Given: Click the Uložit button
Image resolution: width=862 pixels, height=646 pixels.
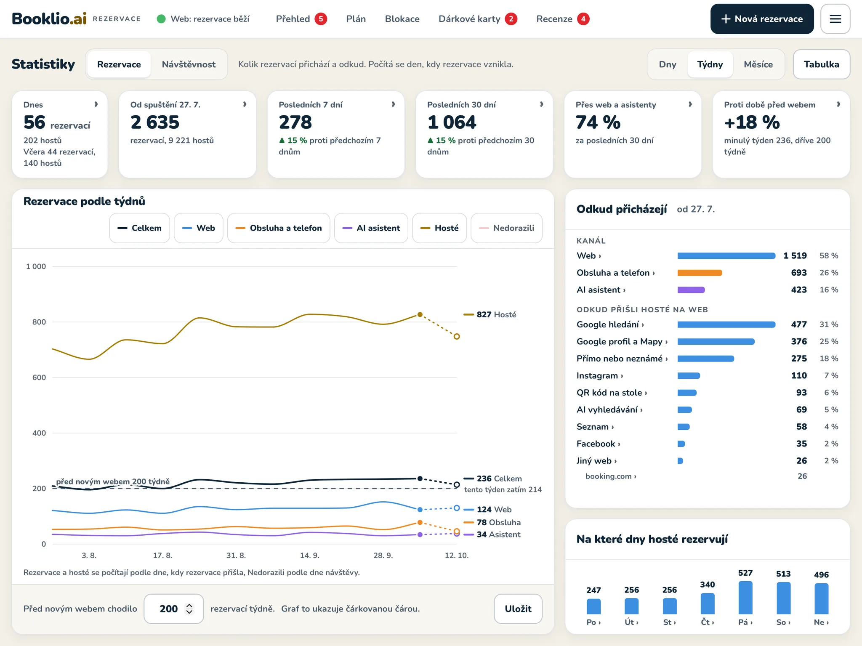Looking at the screenshot, I should click(518, 609).
